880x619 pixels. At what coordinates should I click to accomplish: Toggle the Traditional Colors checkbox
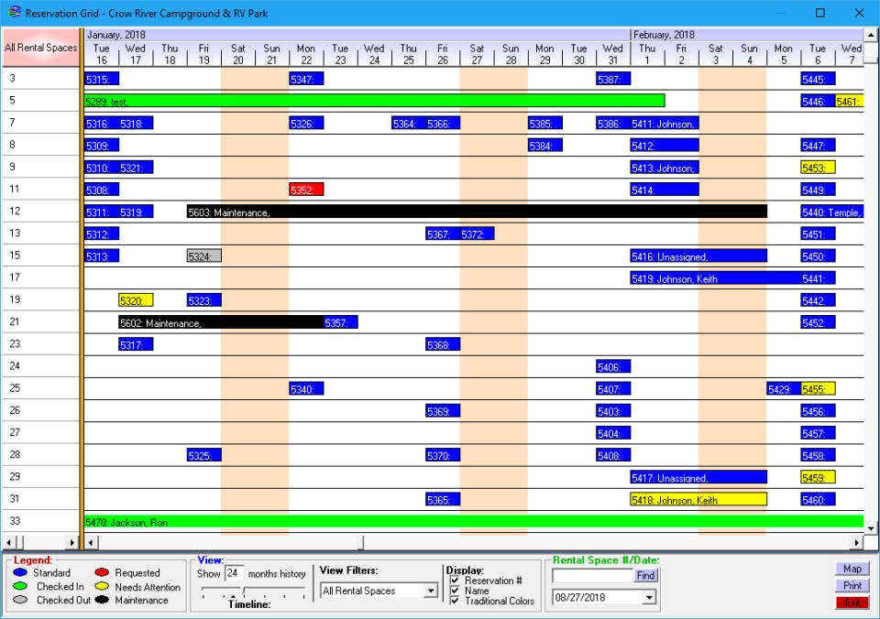click(456, 601)
